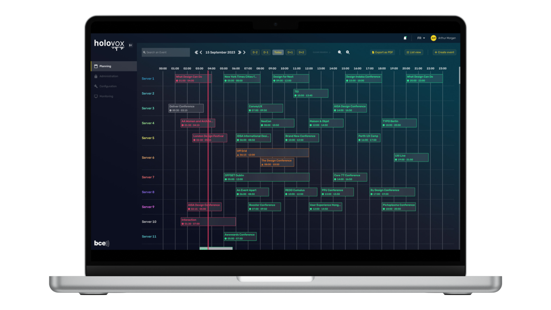Click the notifications bell icon

(405, 38)
